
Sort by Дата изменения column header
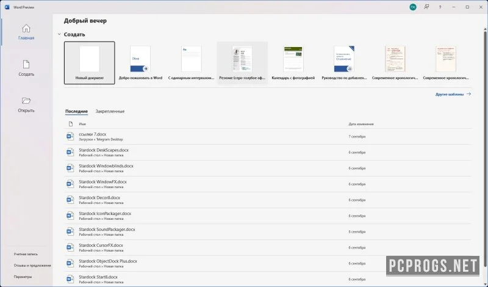tap(361, 124)
